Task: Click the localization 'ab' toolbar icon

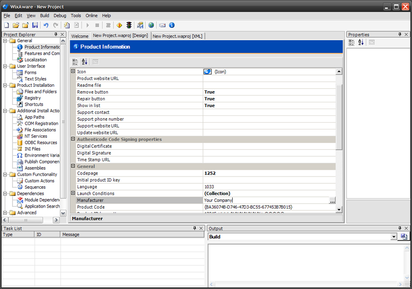Action: coord(140,25)
